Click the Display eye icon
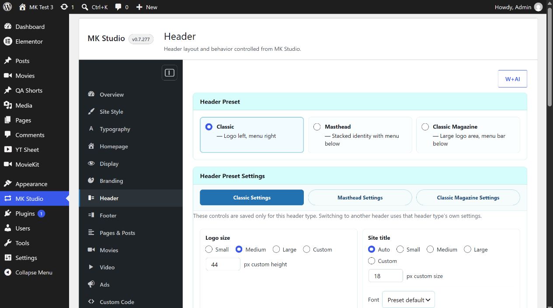Viewport: 553px width, 308px height. pos(91,164)
